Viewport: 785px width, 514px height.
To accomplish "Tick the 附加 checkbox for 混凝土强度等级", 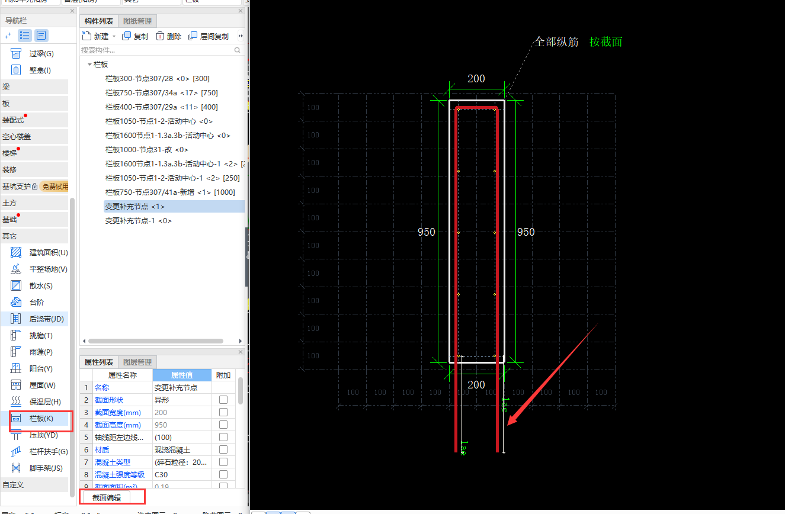I will tap(223, 475).
